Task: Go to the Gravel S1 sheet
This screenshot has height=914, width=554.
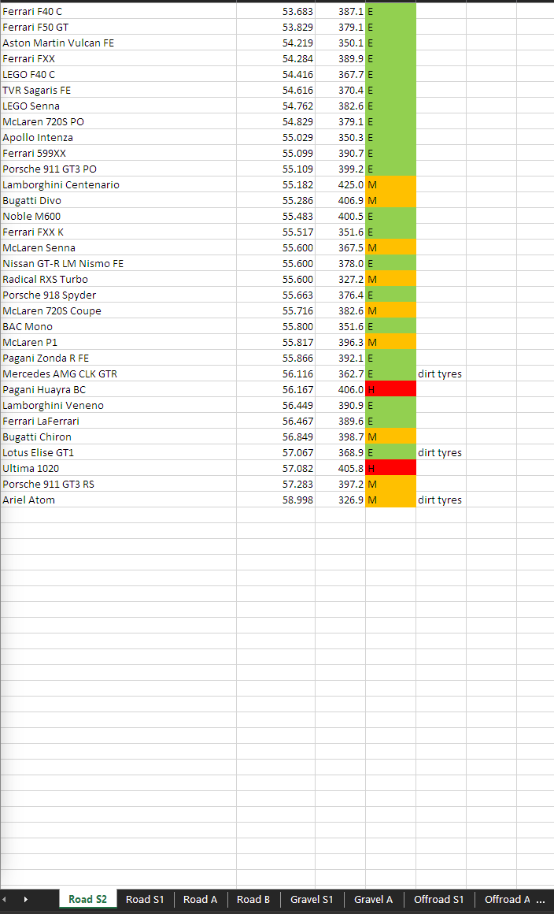Action: [x=312, y=899]
